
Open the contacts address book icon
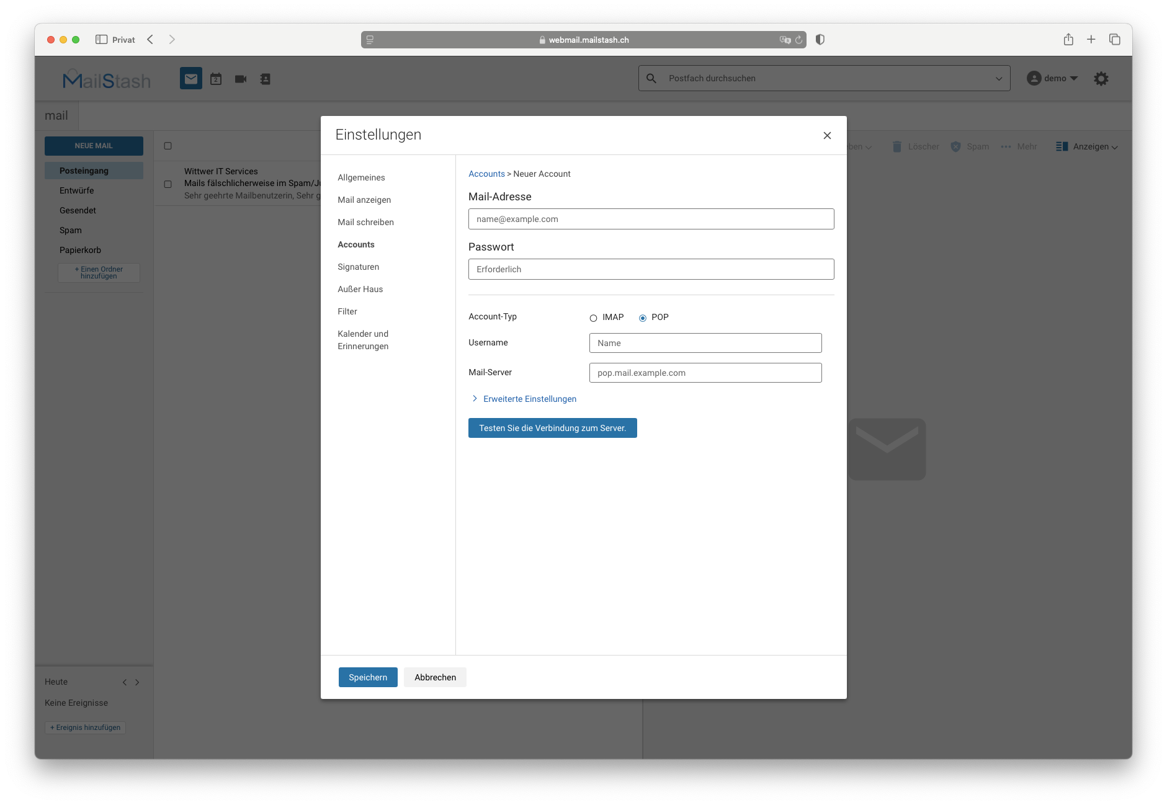[x=265, y=79]
